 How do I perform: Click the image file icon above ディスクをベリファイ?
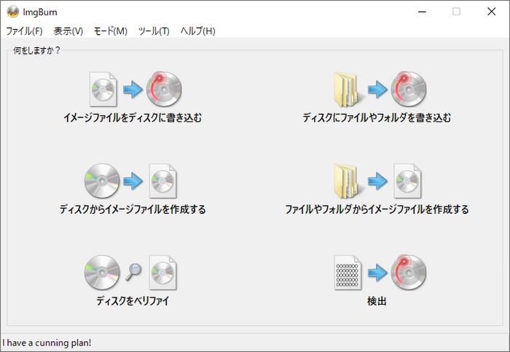(163, 273)
